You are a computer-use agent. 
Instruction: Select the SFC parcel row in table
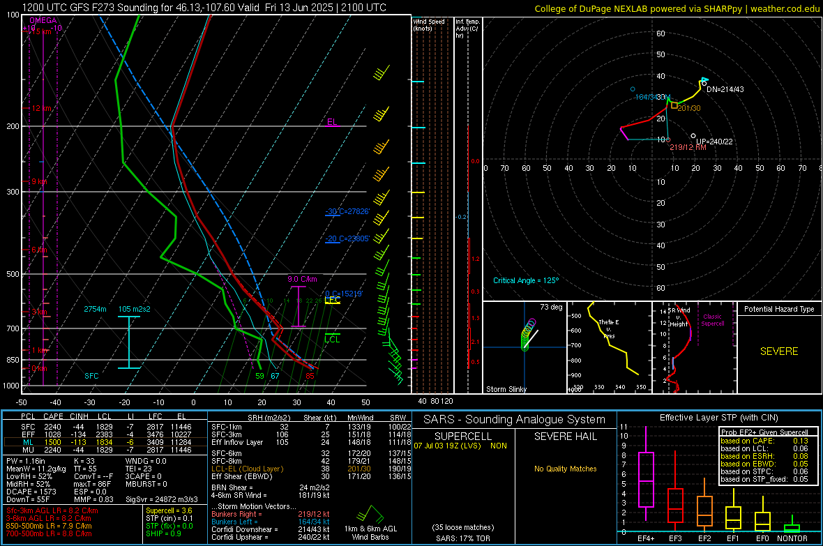pyautogui.click(x=105, y=427)
